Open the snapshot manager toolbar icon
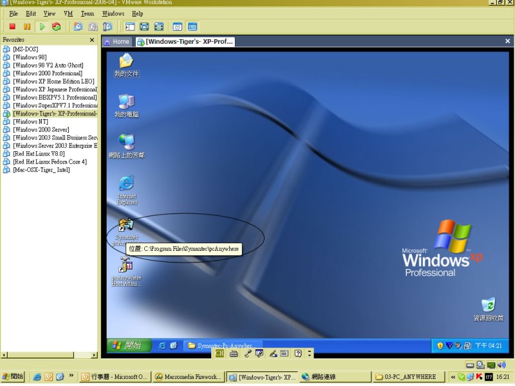This screenshot has height=386, width=515. tap(108, 26)
